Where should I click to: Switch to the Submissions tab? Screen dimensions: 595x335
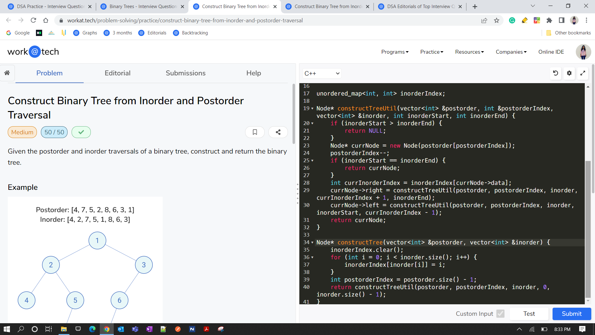186,73
